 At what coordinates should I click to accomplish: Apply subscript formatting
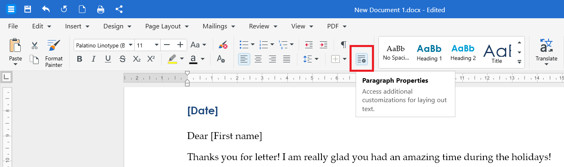pyautogui.click(x=137, y=59)
